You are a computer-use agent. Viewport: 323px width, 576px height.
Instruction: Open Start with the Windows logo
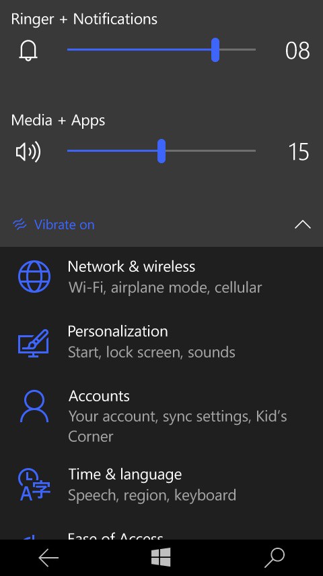click(x=161, y=557)
